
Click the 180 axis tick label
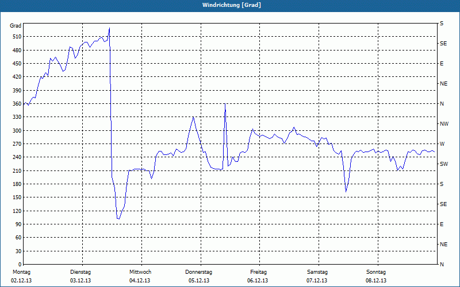17,184
